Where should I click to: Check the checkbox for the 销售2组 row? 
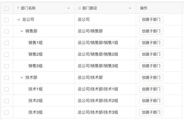6,54
